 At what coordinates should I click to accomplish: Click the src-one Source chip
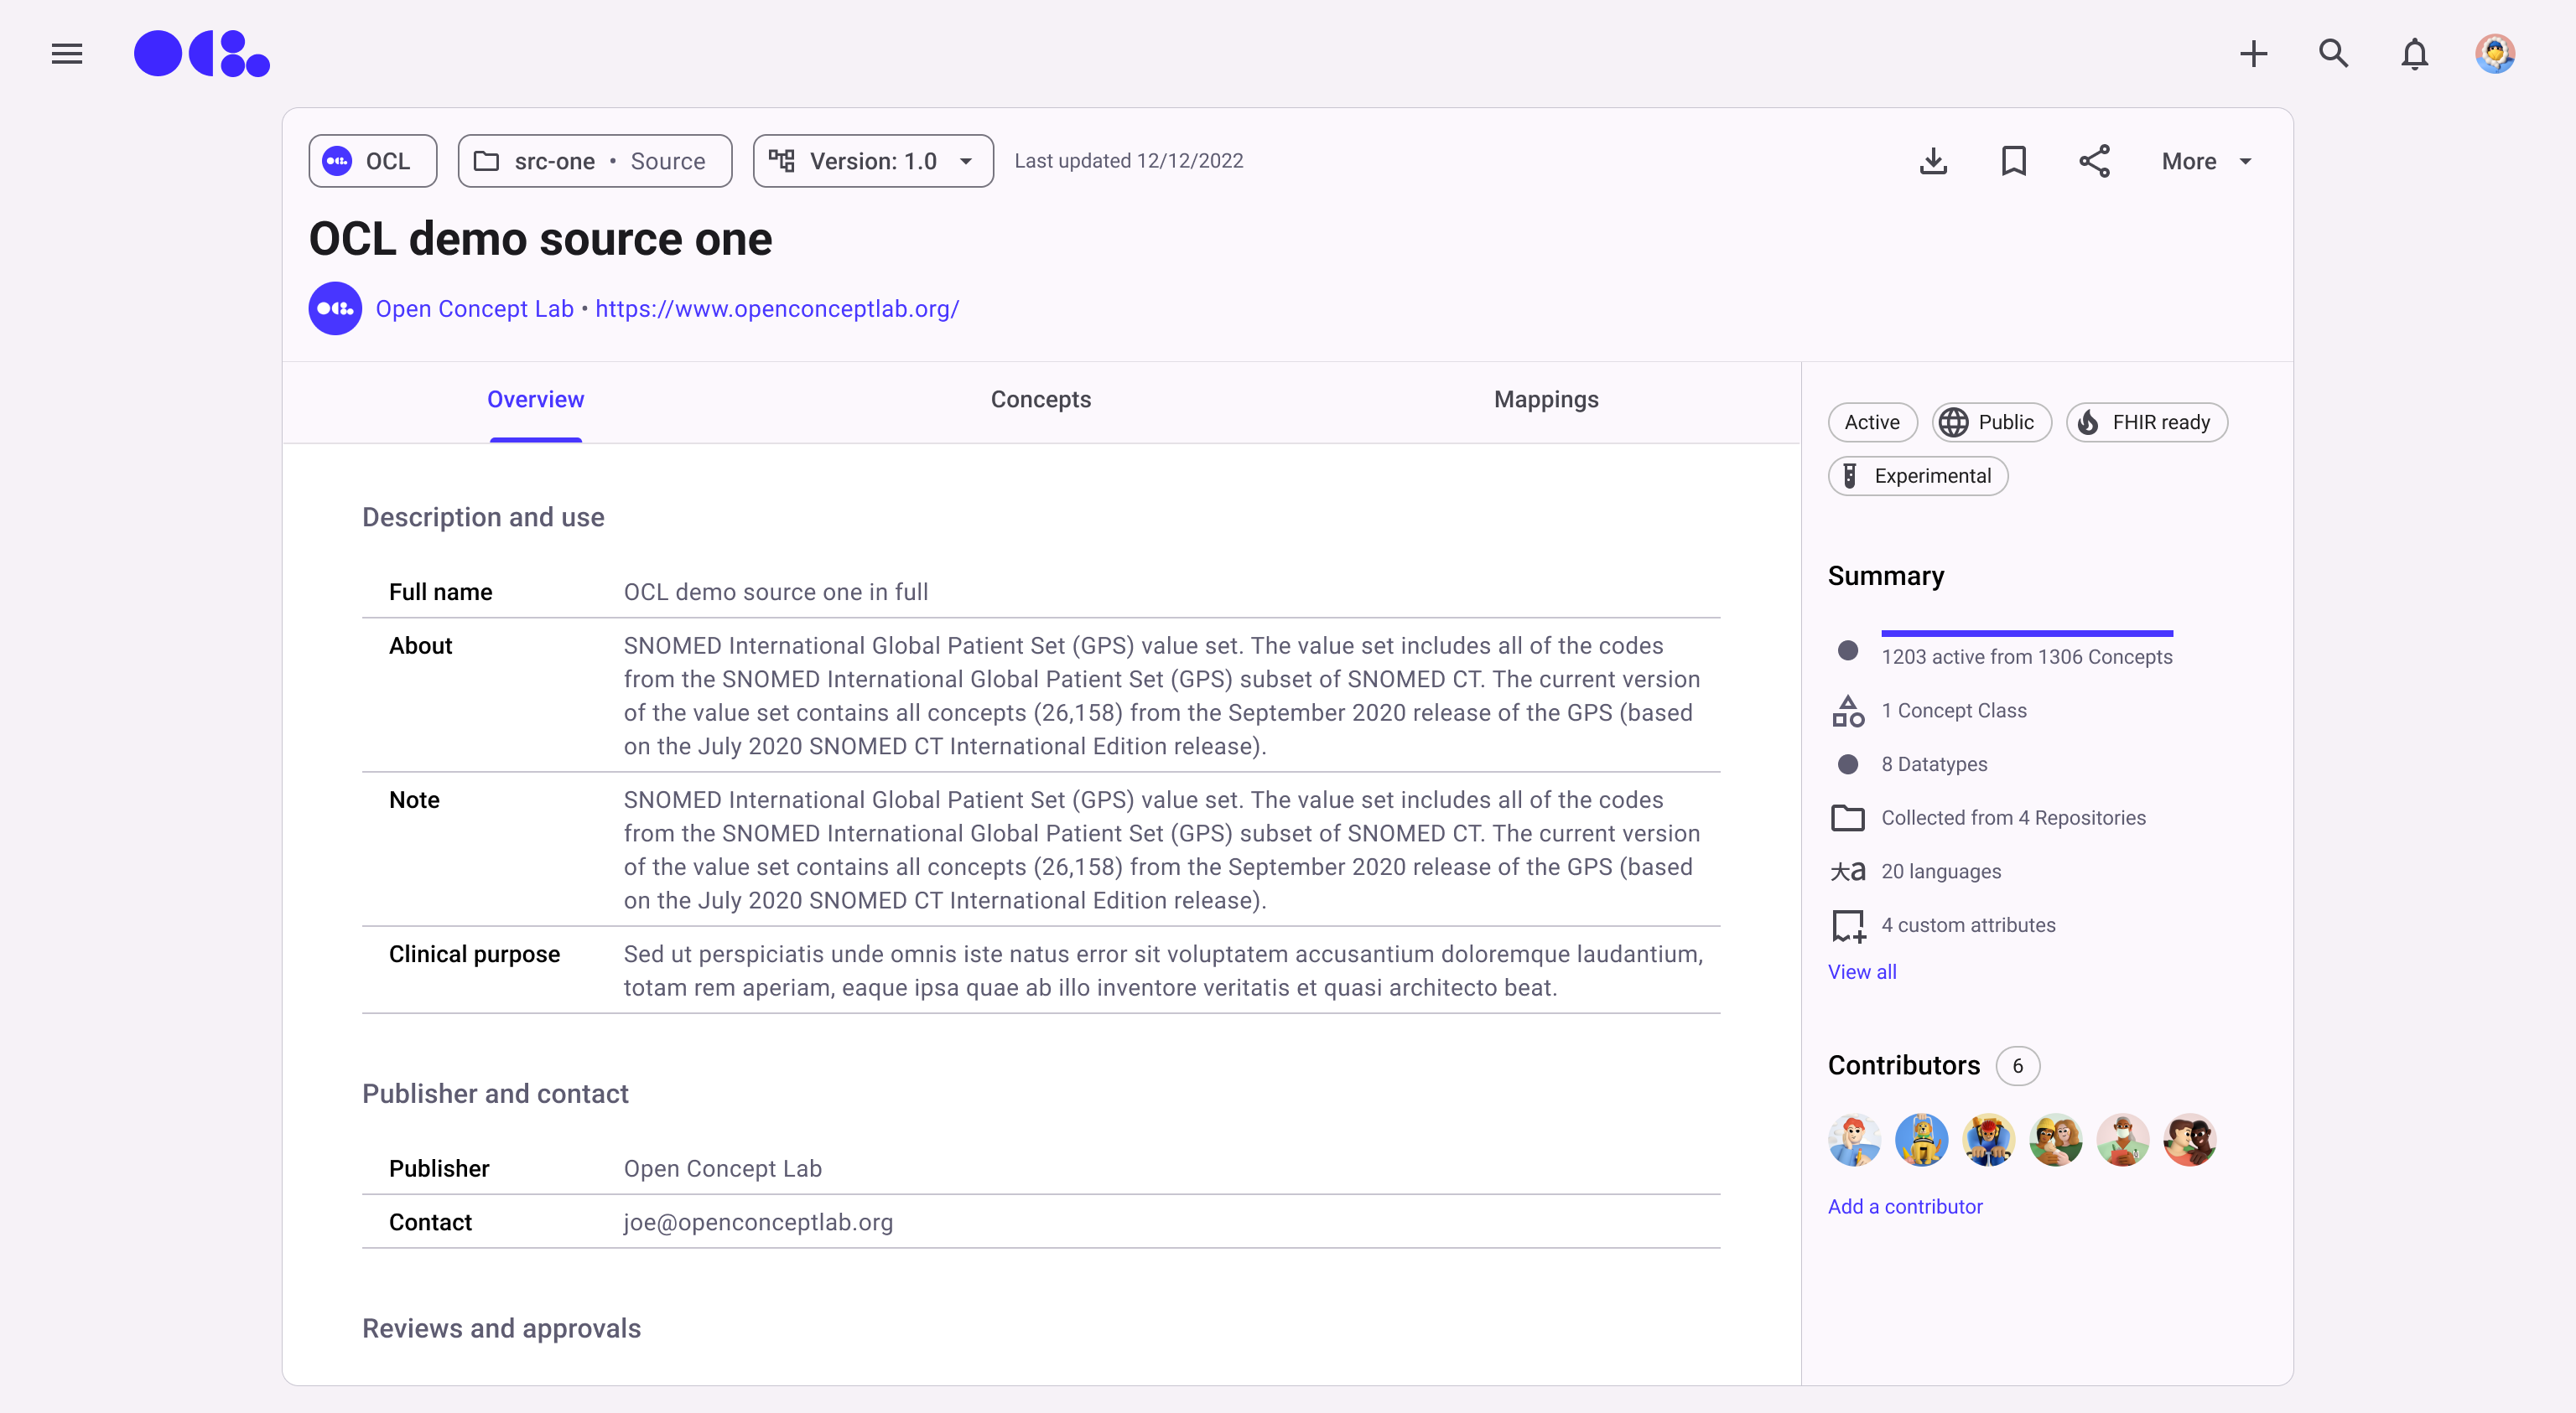[x=594, y=161]
